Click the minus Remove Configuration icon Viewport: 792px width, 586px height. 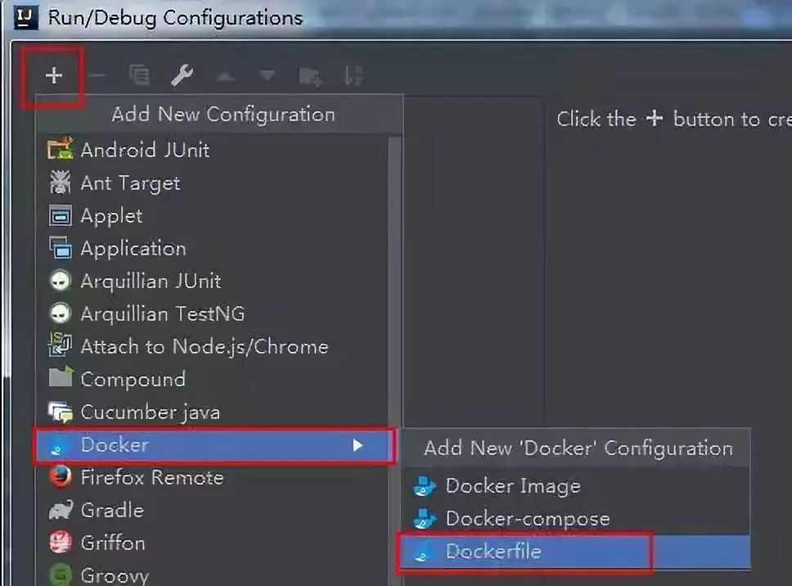pos(97,76)
